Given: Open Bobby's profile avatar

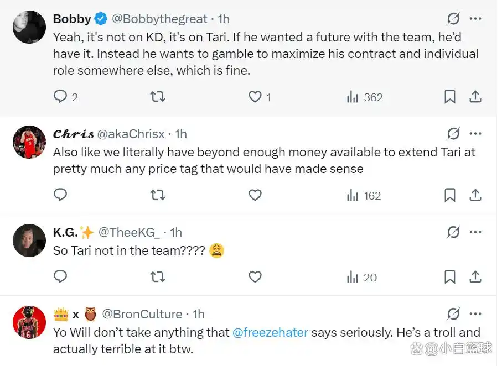Looking at the screenshot, I should 29,27.
